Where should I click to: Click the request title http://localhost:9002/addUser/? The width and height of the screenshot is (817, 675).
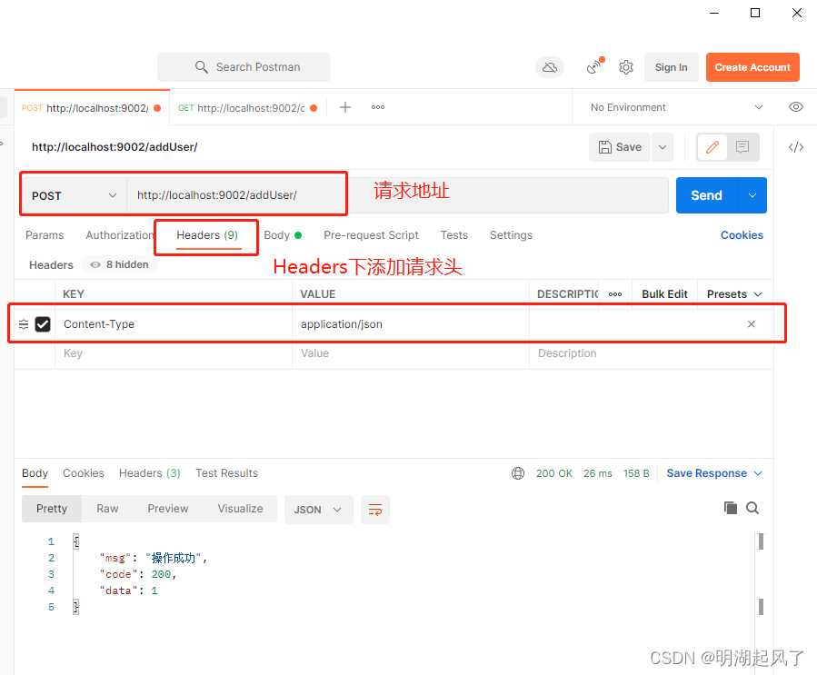coord(115,147)
